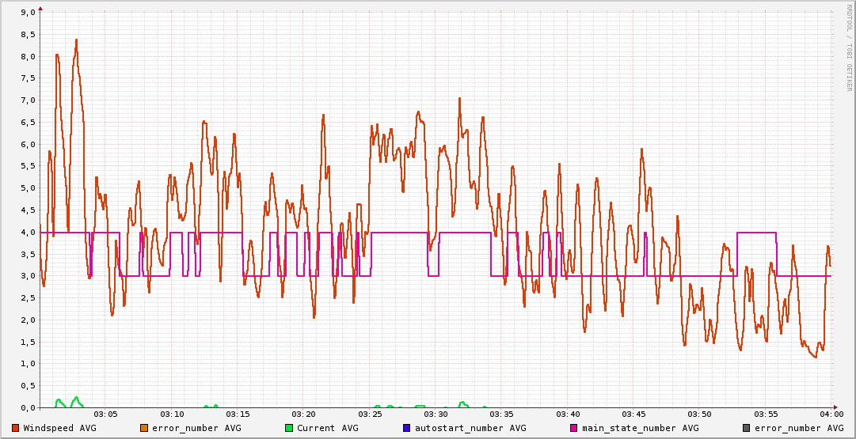
Task: Click the 03:30 time axis label
Action: [x=436, y=414]
